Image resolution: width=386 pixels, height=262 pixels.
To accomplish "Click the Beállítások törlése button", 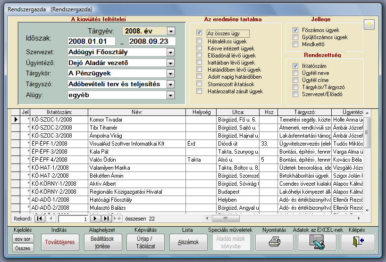I will click(102, 242).
